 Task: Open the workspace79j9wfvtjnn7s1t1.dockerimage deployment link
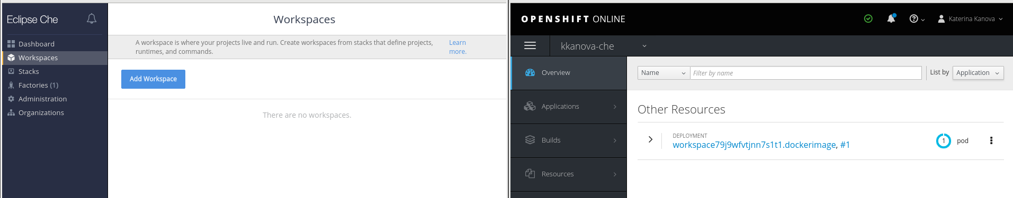pyautogui.click(x=754, y=145)
